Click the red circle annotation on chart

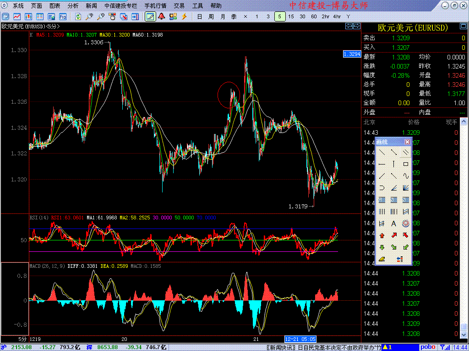point(229,95)
